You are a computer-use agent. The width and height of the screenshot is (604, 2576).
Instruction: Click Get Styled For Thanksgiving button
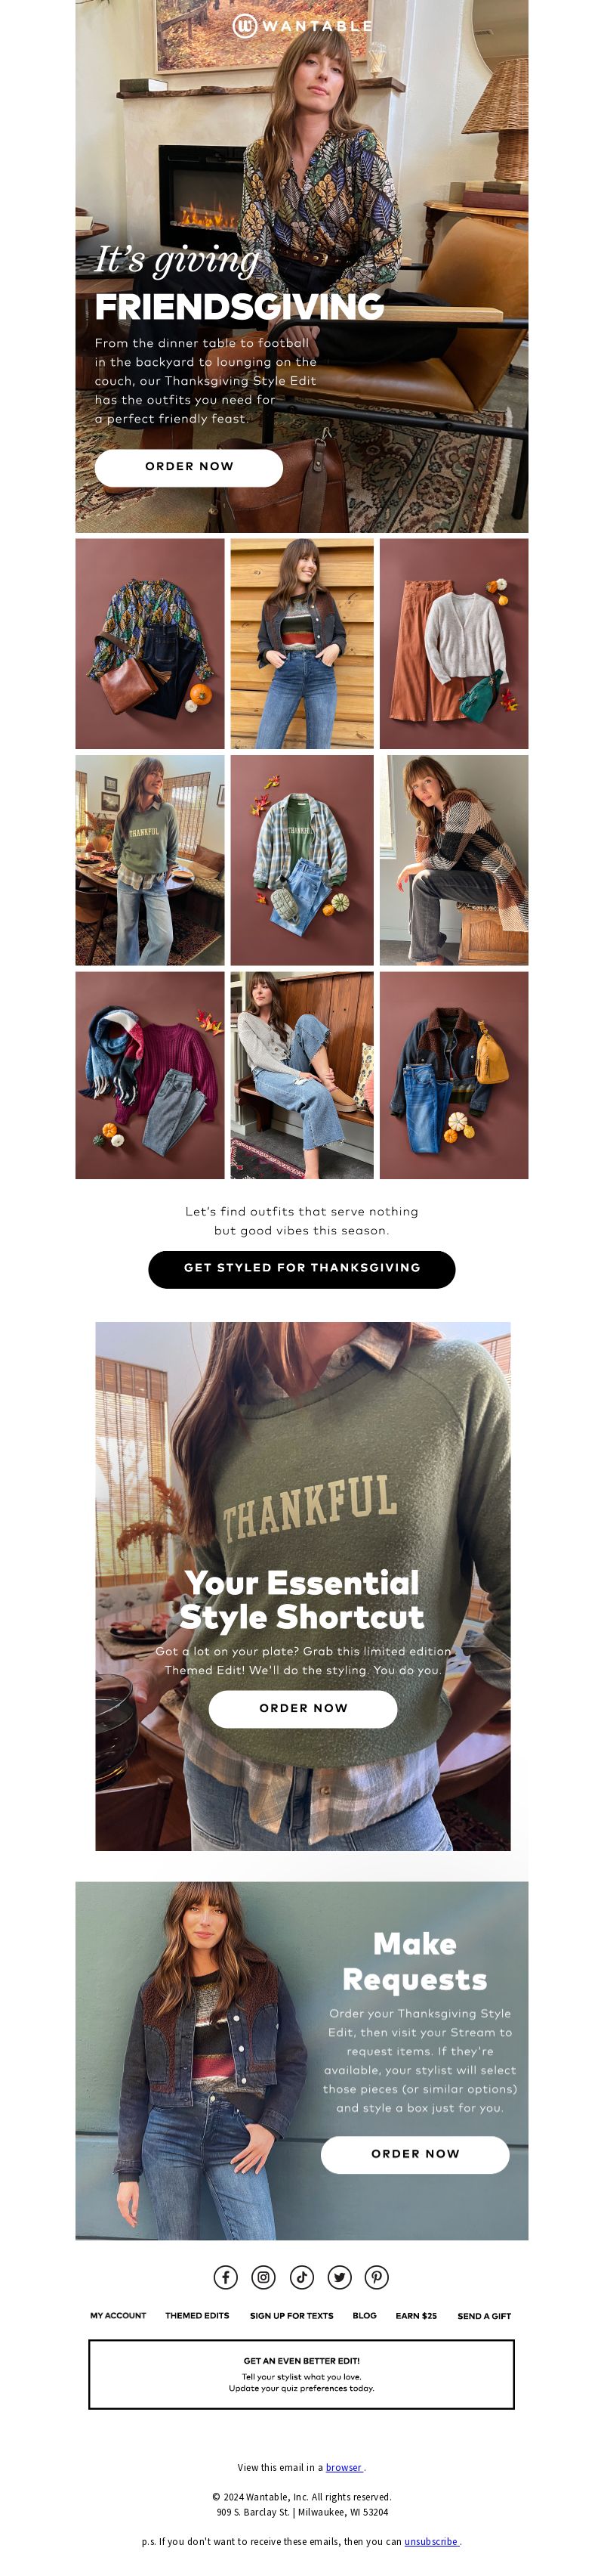301,1269
